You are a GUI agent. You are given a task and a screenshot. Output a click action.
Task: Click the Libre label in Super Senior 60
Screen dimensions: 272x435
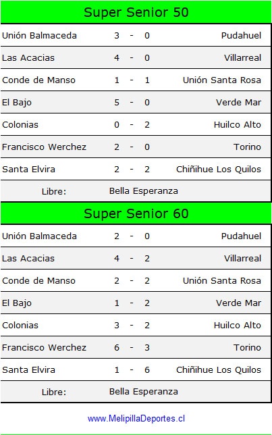tap(54, 392)
